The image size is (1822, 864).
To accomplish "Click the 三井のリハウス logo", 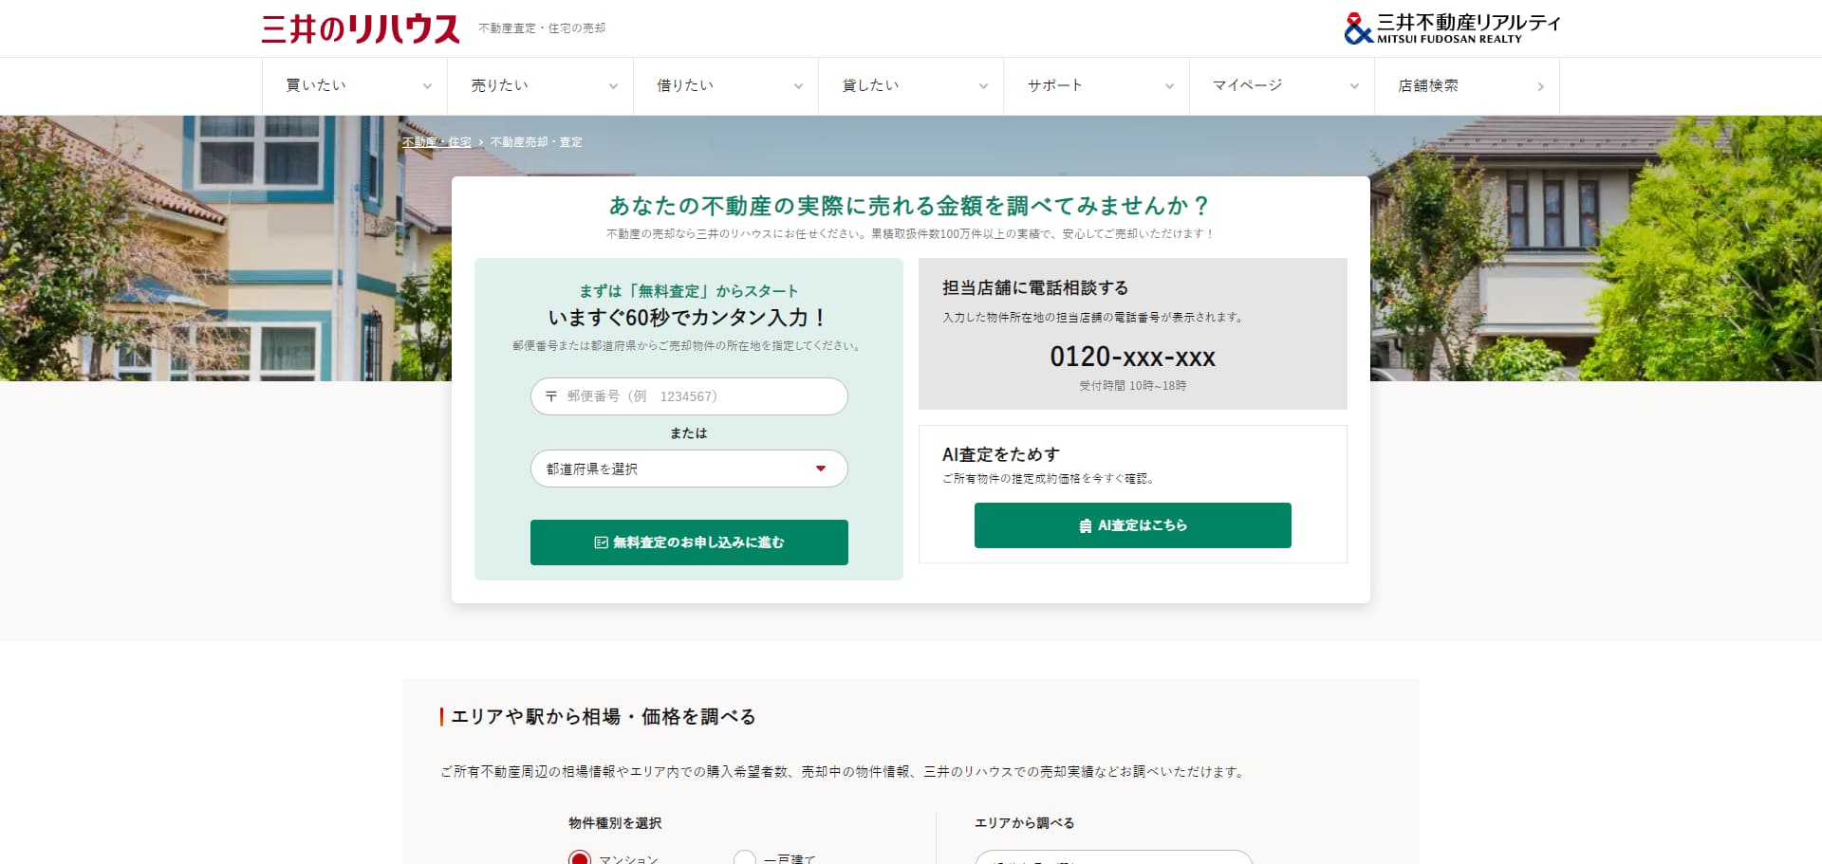I will [x=359, y=26].
